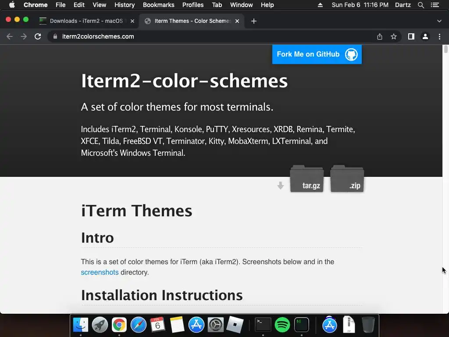The height and width of the screenshot is (337, 449).
Task: Click the Fork Me on GitHub banner
Action: pos(317,54)
